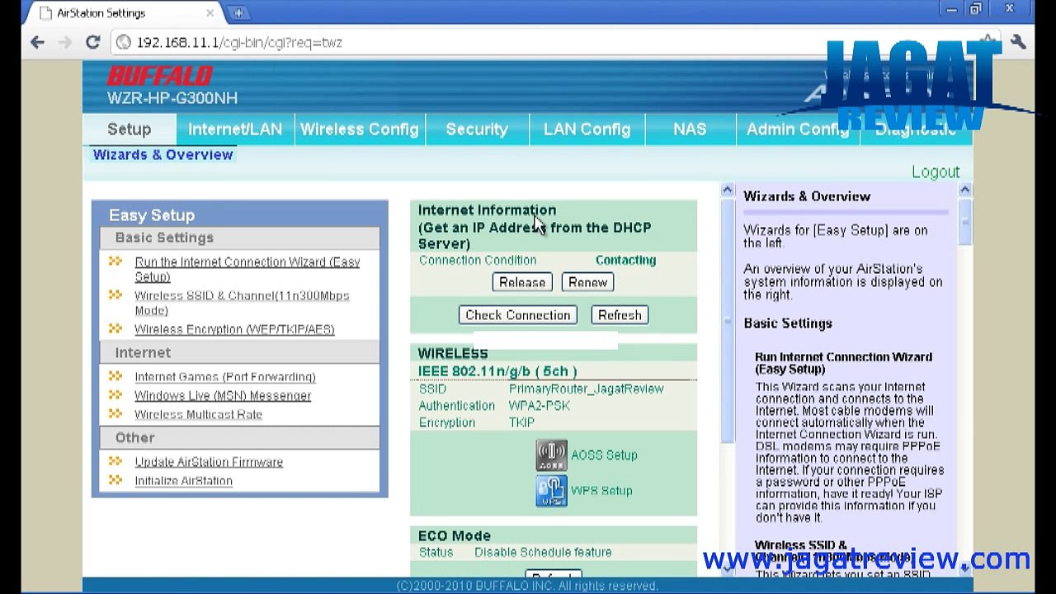
Task: Switch to the Setup tab
Action: tap(130, 130)
